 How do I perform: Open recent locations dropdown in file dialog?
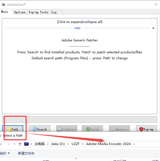click(15, 144)
